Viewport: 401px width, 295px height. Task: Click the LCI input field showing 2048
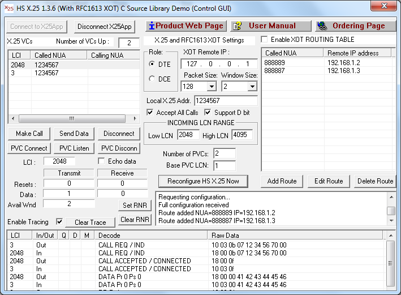point(59,161)
